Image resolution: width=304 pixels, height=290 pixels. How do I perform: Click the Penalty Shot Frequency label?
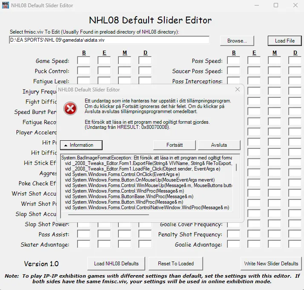pyautogui.click(x=190, y=234)
